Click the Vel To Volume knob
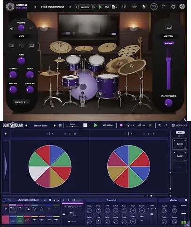This screenshot has height=227, width=191. (168, 103)
